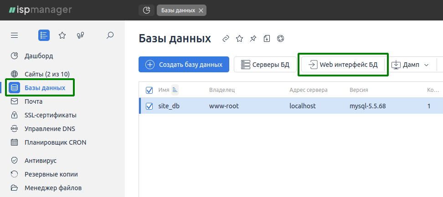Click the DNS badge icon
This screenshot has width=443, height=197.
[14, 128]
